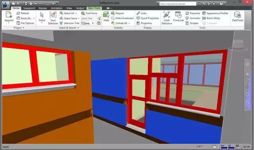Expand the Select & Search panel title

click(x=69, y=28)
